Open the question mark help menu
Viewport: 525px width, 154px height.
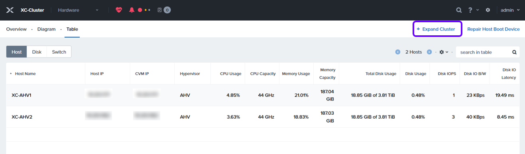pyautogui.click(x=474, y=10)
